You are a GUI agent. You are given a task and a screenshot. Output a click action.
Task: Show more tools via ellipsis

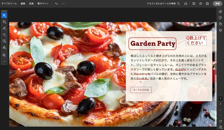4,61
